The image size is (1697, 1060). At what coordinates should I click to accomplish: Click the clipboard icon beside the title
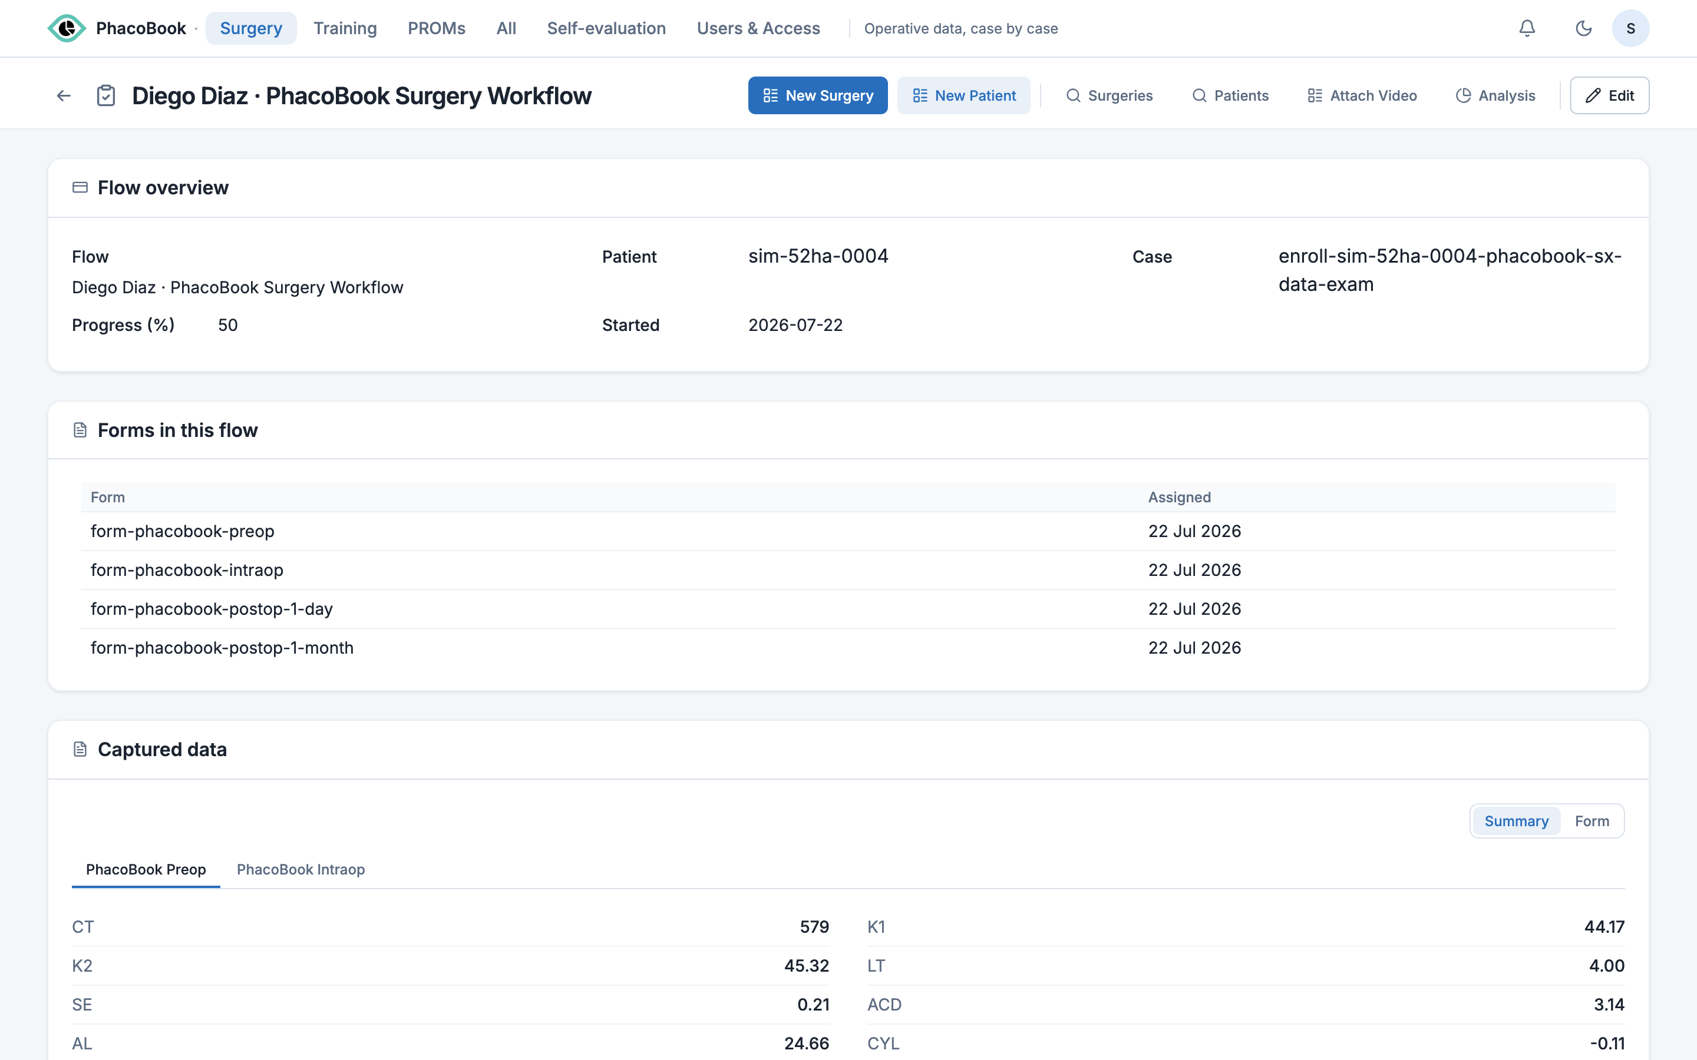click(106, 95)
